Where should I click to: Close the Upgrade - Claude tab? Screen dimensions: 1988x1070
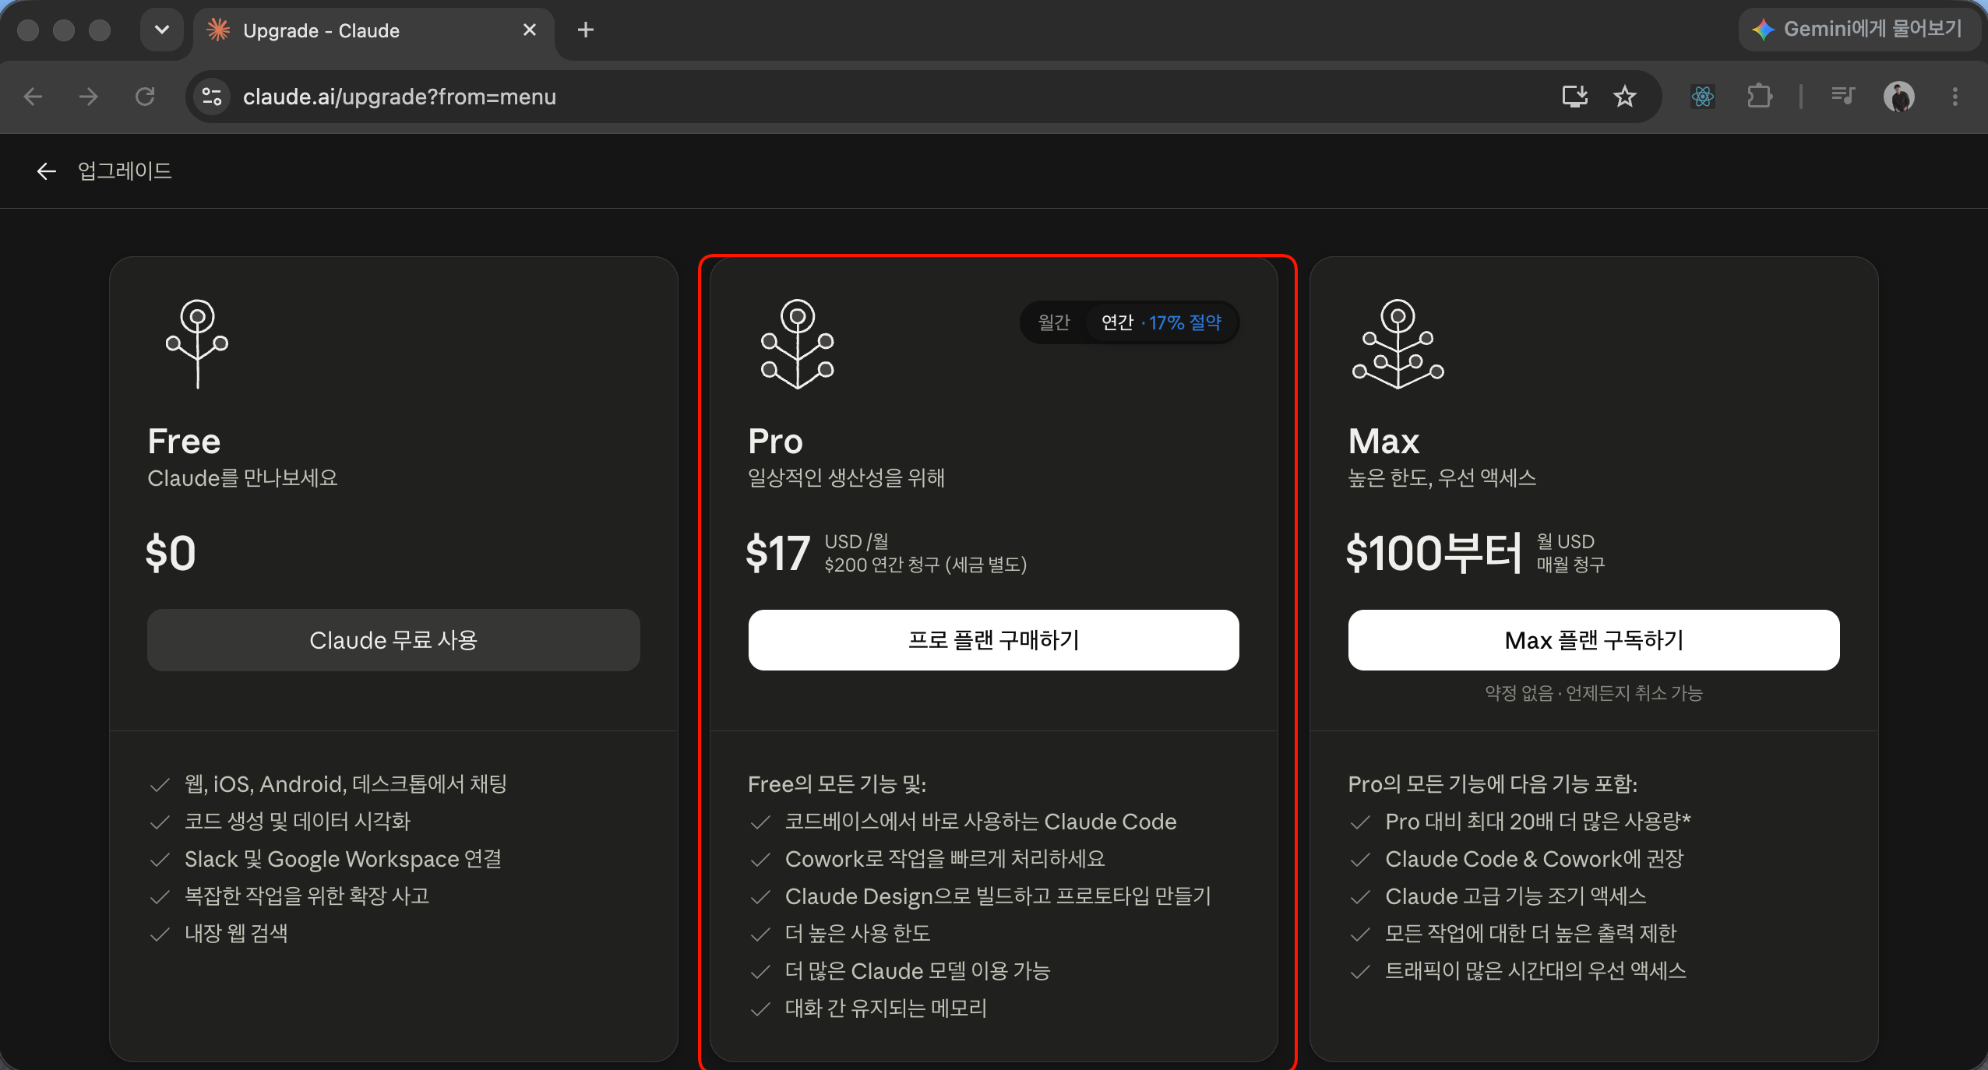[x=530, y=30]
